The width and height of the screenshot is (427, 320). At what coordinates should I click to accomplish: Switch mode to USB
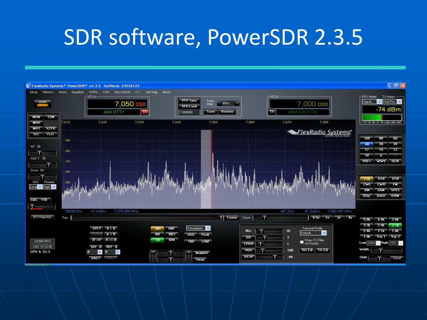pyautogui.click(x=381, y=179)
